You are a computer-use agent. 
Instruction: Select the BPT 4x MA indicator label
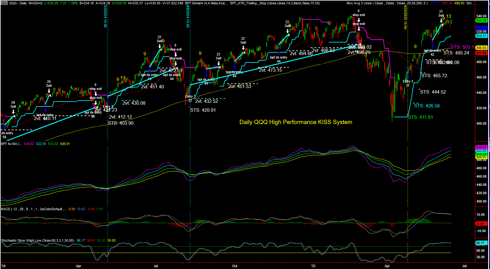[11, 144]
